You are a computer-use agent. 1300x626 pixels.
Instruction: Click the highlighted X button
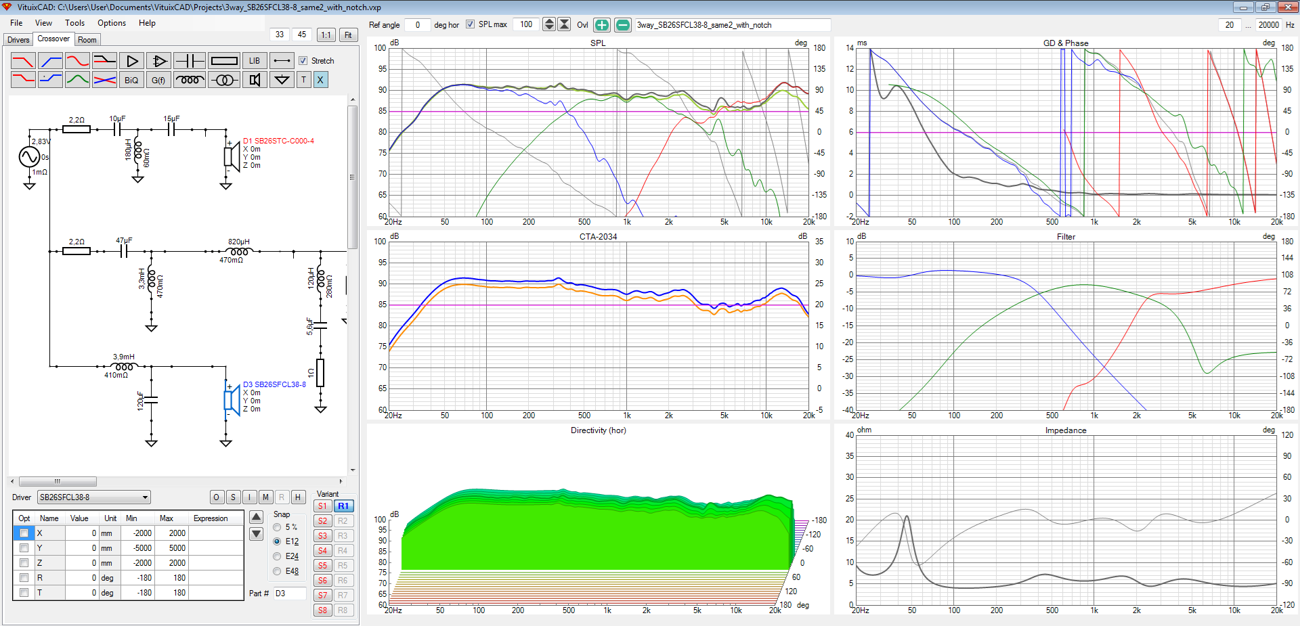coord(320,80)
